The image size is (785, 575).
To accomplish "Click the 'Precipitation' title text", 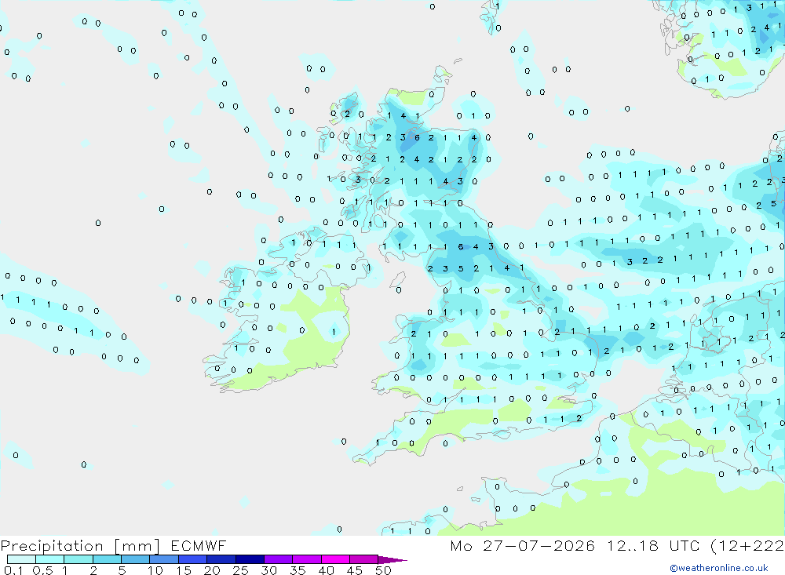I will tap(52, 546).
